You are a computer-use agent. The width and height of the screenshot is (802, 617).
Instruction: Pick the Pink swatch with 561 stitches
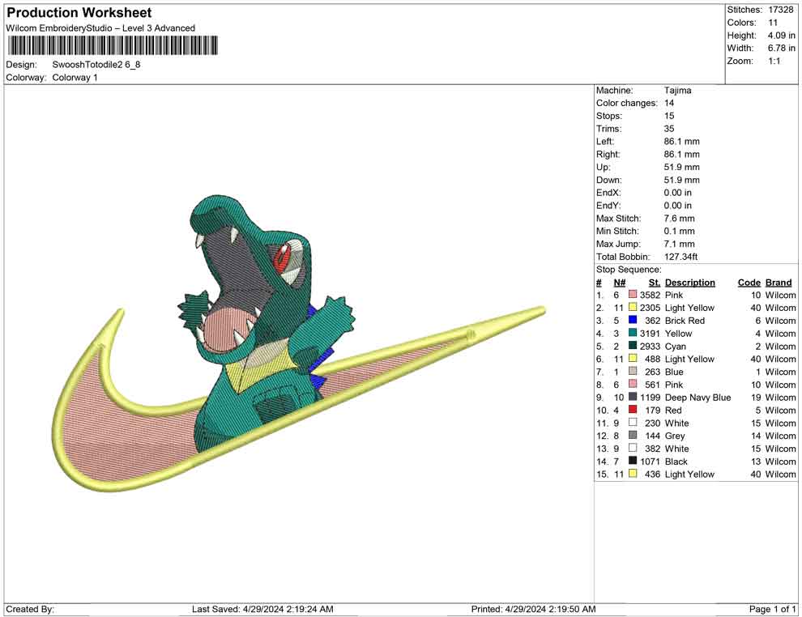point(633,384)
